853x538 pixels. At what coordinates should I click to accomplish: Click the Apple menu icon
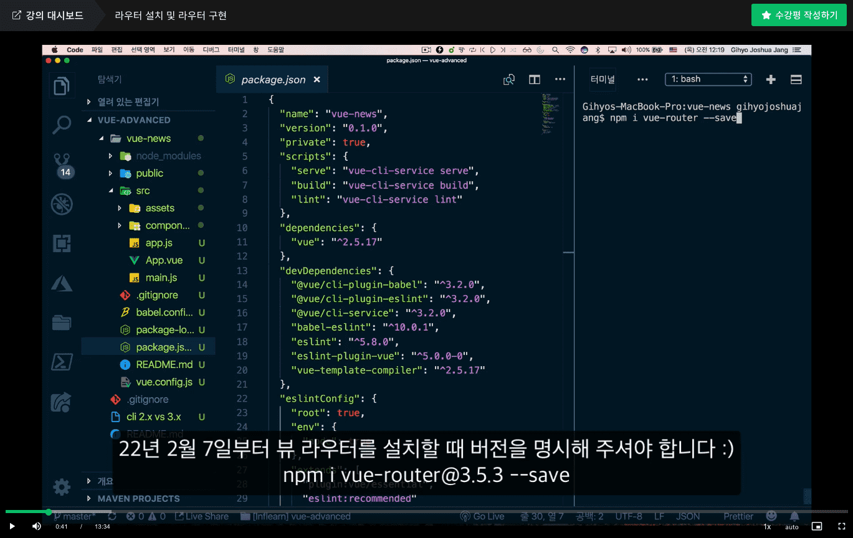[54, 50]
